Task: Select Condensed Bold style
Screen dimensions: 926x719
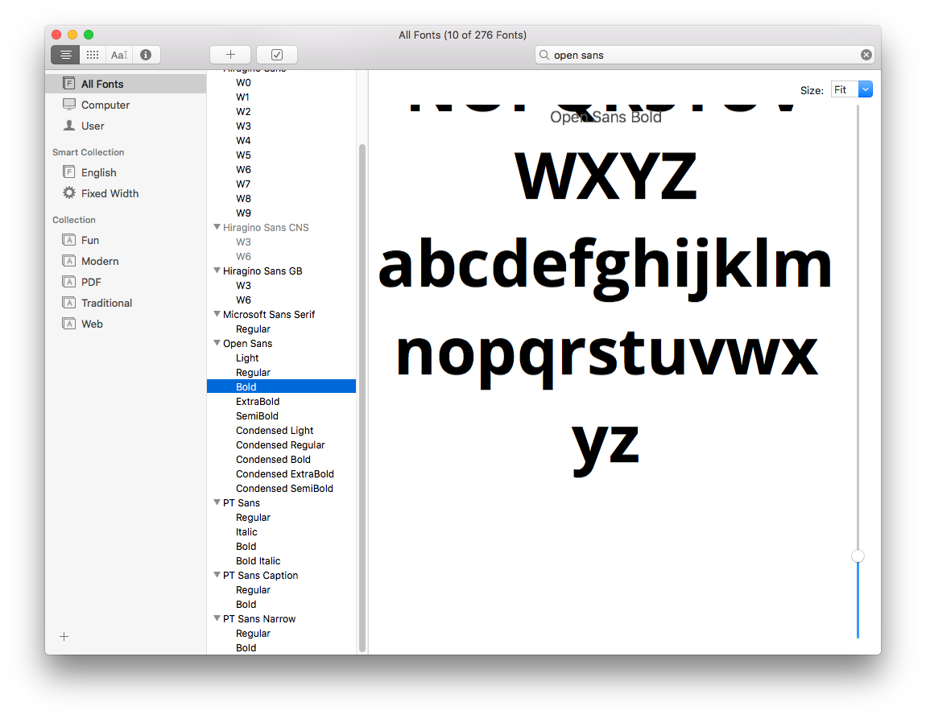Action: point(281,459)
